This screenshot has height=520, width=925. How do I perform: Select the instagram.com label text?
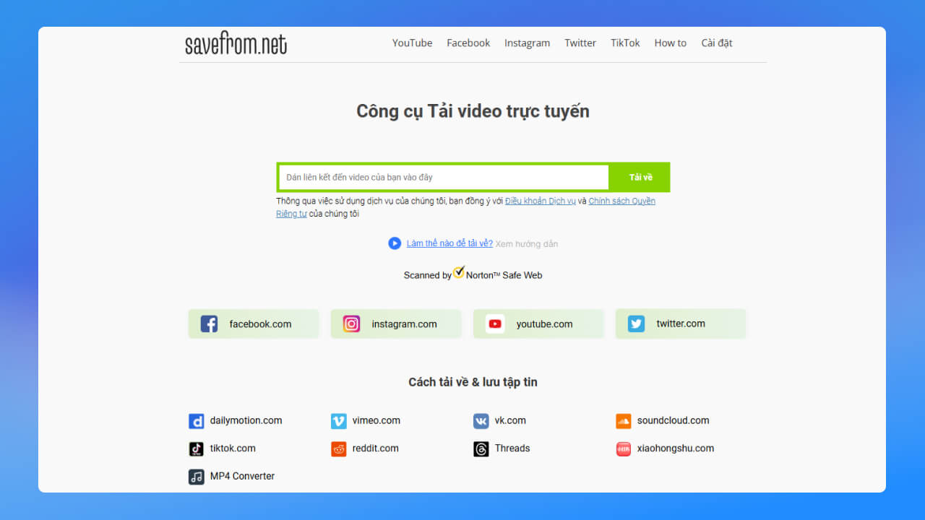404,324
